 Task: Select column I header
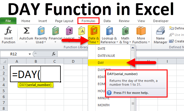[167, 61]
